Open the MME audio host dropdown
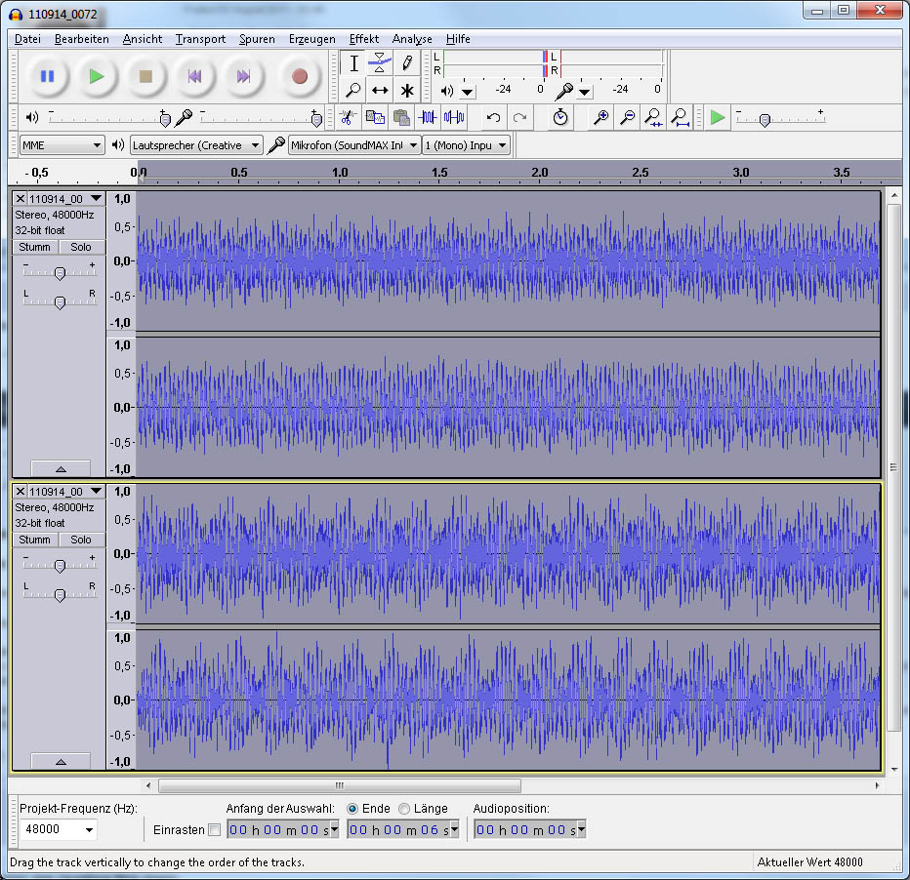The height and width of the screenshot is (880, 910). pos(62,145)
